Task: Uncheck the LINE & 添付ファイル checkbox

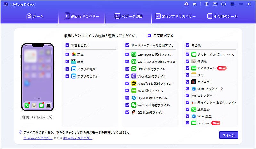Action: [x=127, y=69]
